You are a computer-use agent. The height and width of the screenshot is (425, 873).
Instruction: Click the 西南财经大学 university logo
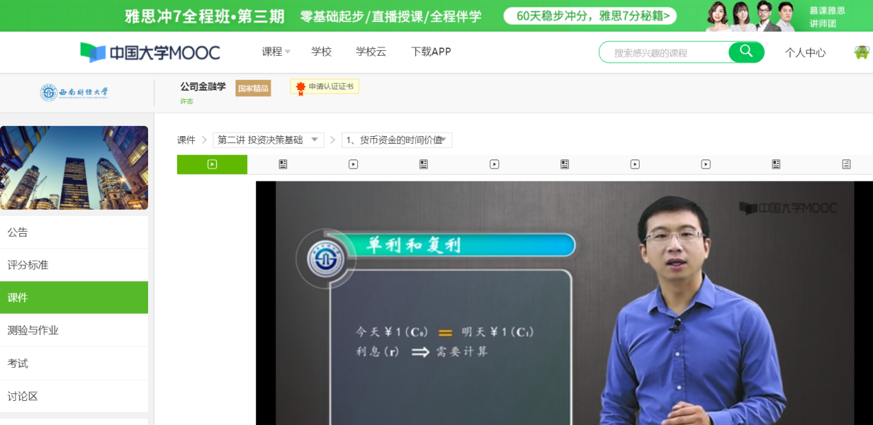tap(74, 93)
